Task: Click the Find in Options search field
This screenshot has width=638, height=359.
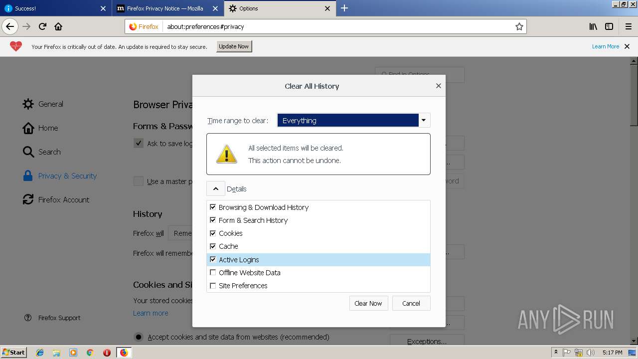Action: tap(420, 74)
